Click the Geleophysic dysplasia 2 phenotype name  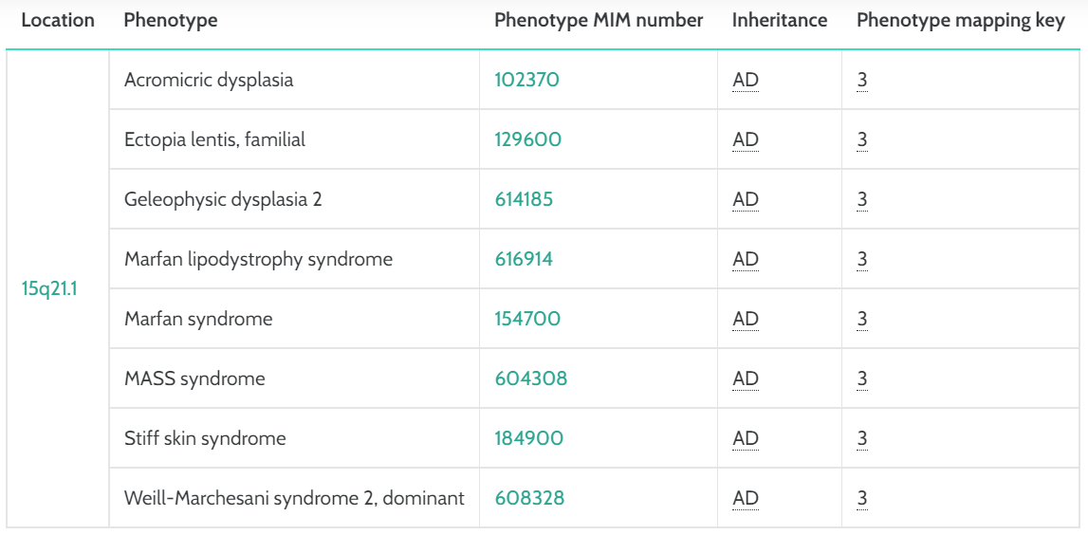[x=223, y=199]
